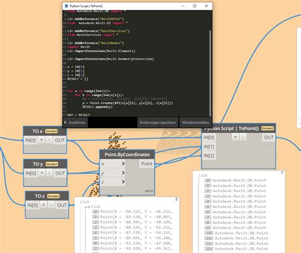Select point row with X = -88.199
The image size is (301, 253).
point(132,228)
